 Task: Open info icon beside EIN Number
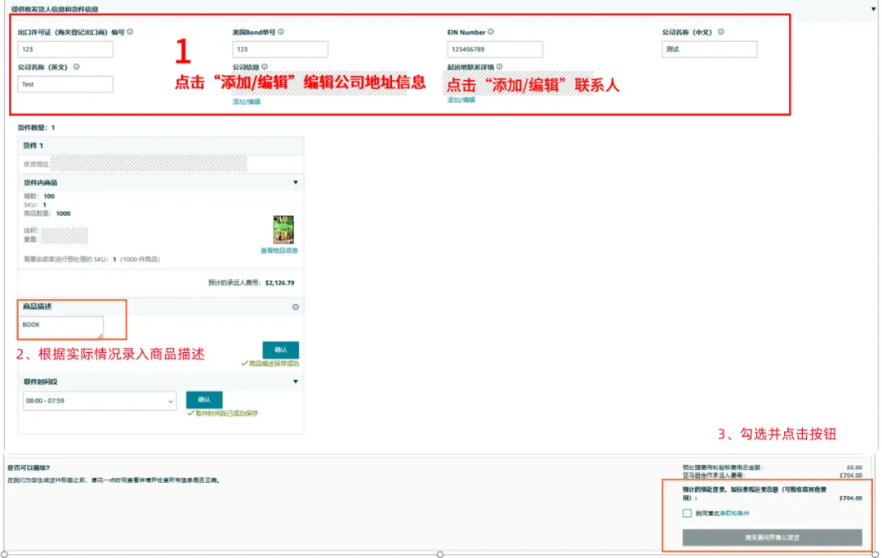tap(491, 32)
